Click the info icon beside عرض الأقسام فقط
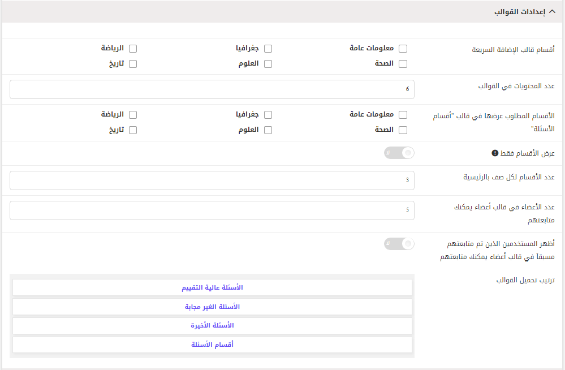Viewport: 565px width, 370px height. (495, 153)
